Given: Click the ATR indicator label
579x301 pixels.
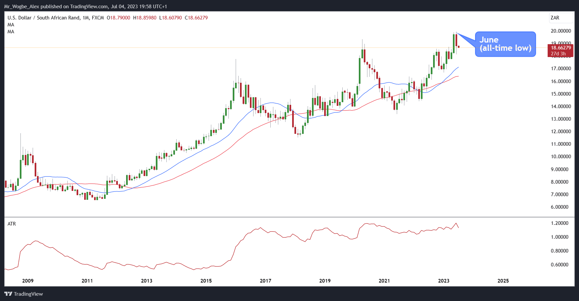Looking at the screenshot, I should click(12, 224).
